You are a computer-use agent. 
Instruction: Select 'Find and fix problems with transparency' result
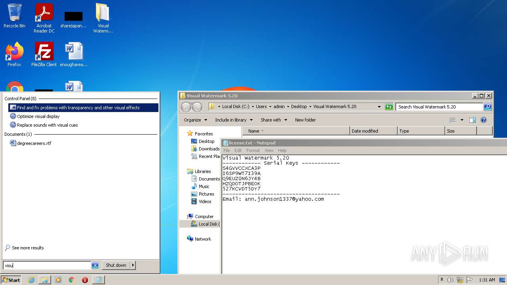coord(83,108)
